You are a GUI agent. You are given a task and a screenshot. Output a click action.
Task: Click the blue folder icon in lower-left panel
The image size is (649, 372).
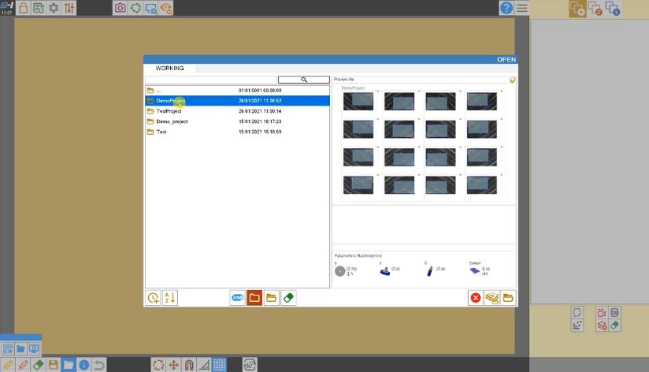20,349
